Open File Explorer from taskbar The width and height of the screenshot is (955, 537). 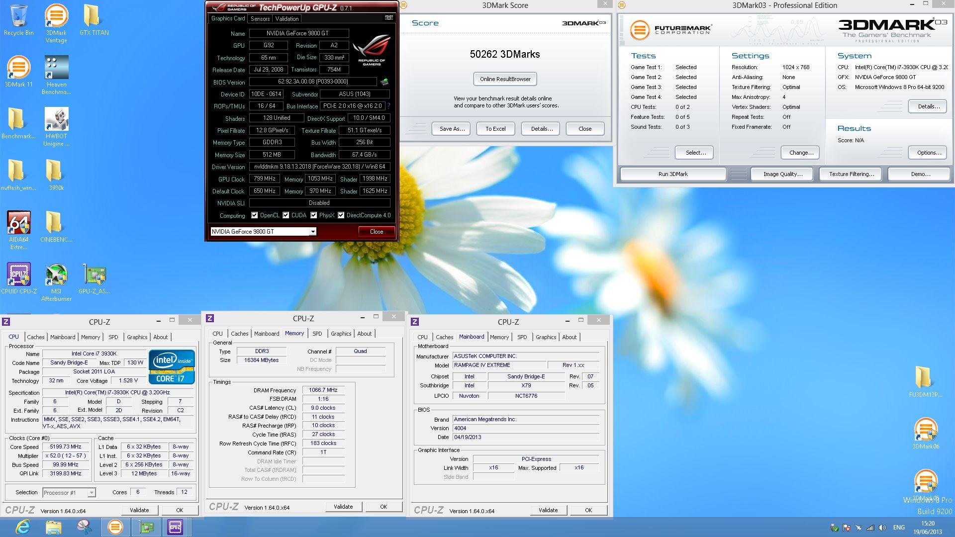tap(53, 527)
